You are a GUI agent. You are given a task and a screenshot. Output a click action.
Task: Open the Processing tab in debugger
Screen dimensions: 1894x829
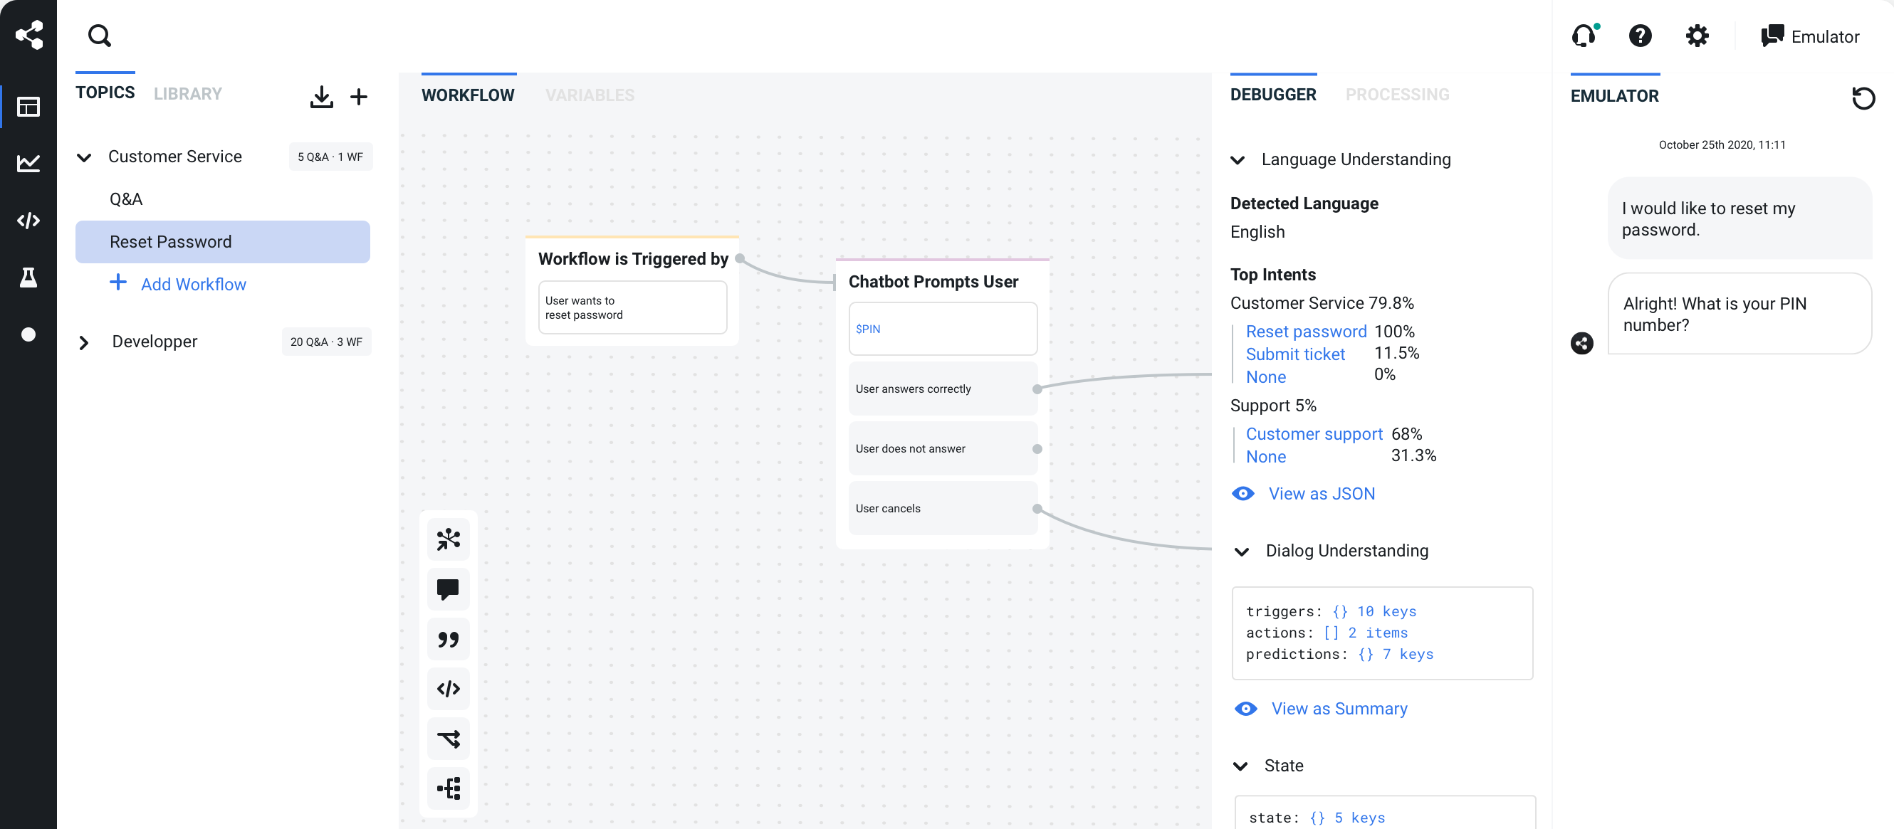tap(1398, 94)
